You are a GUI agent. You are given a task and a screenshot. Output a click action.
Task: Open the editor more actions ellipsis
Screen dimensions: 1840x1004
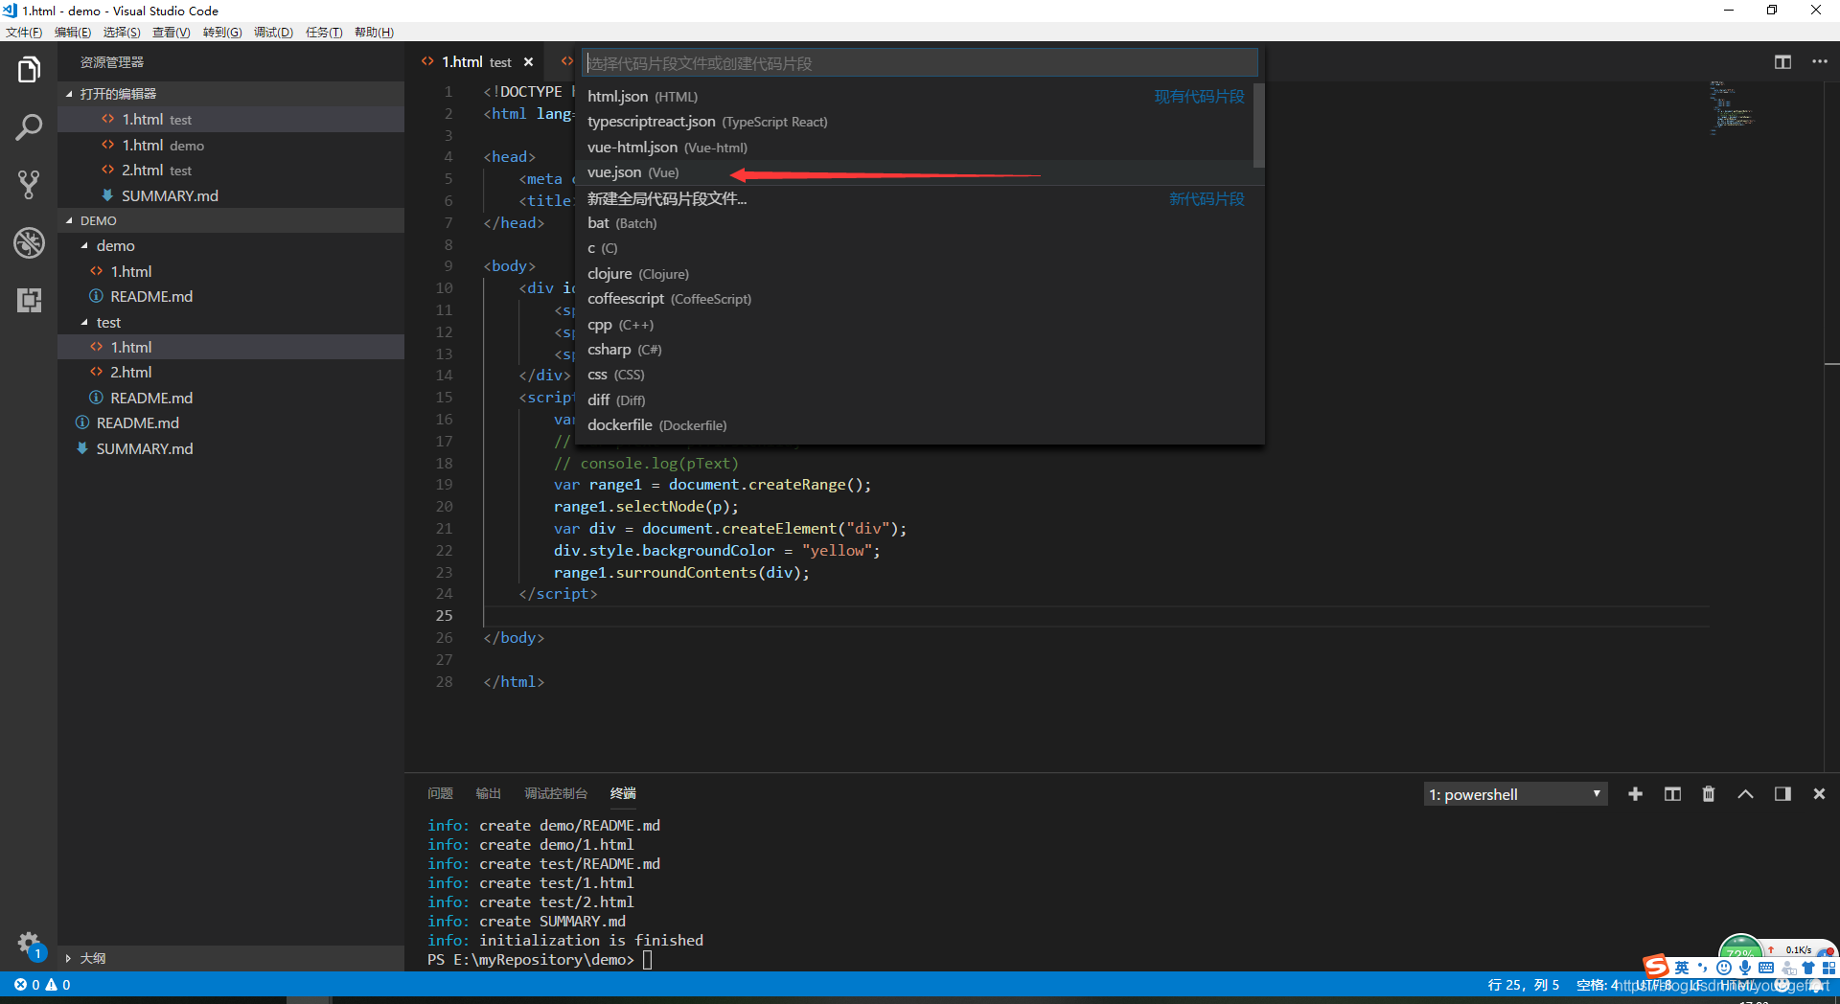pyautogui.click(x=1820, y=62)
